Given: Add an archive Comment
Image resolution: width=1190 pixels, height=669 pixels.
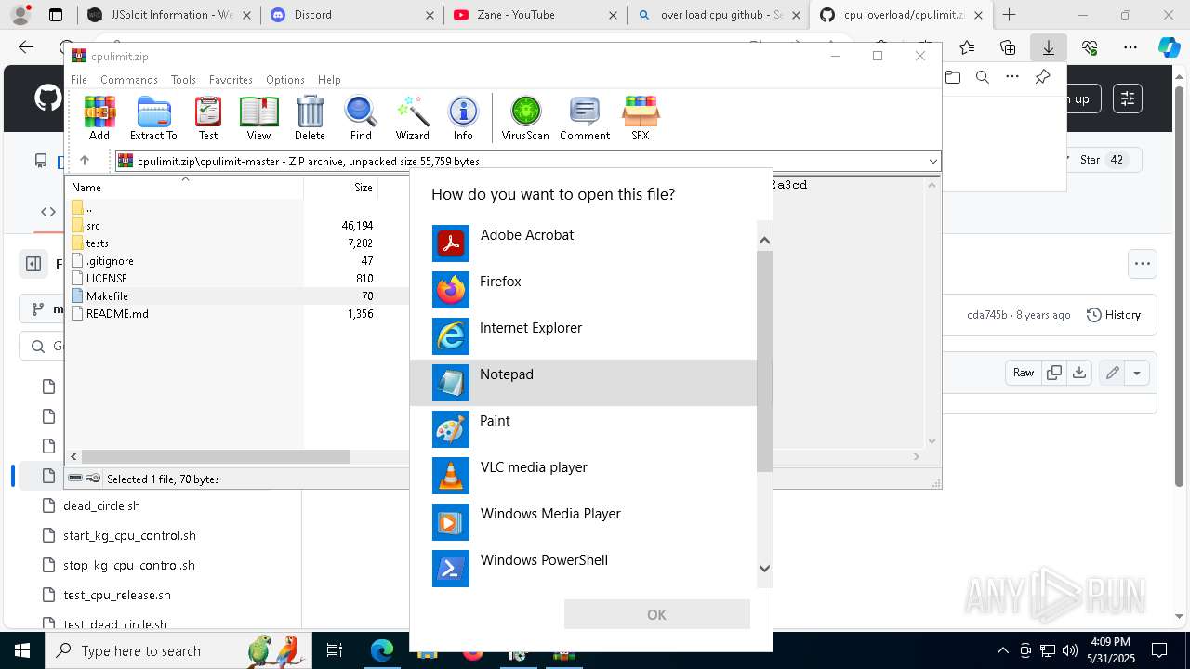Looking at the screenshot, I should (585, 118).
